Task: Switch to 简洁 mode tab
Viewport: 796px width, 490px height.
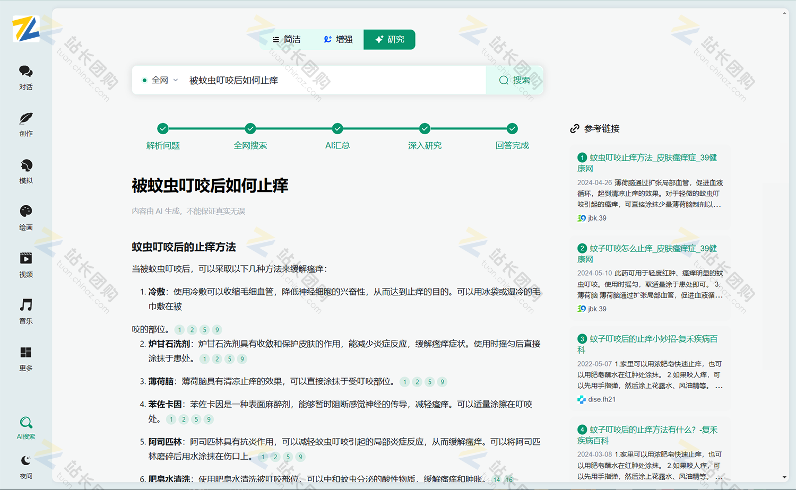Action: [x=287, y=39]
